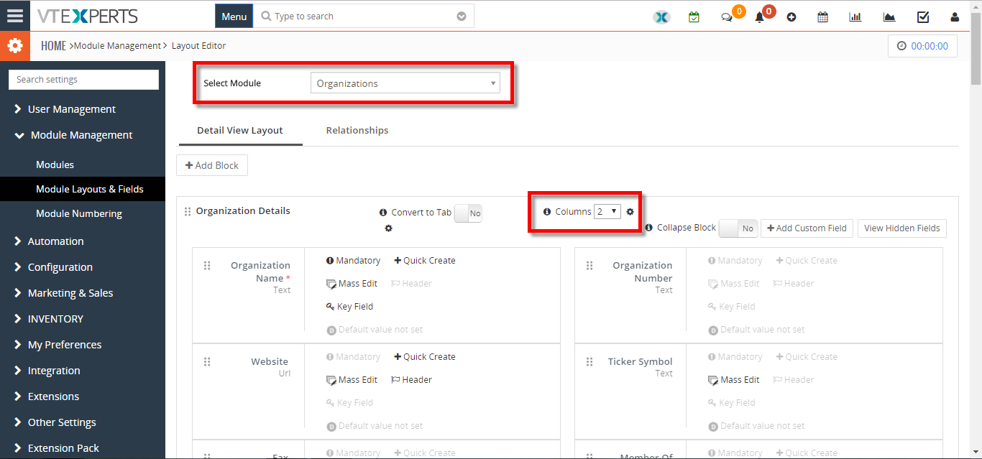The height and width of the screenshot is (459, 982).
Task: Click the orange settings gear icon
Action: [14, 46]
